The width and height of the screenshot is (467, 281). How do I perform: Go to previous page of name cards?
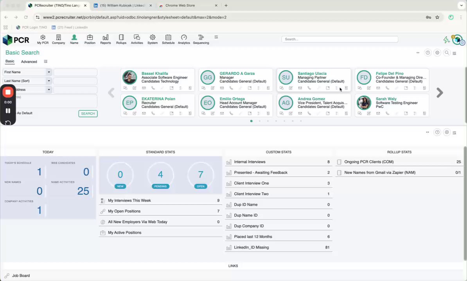coord(111,92)
